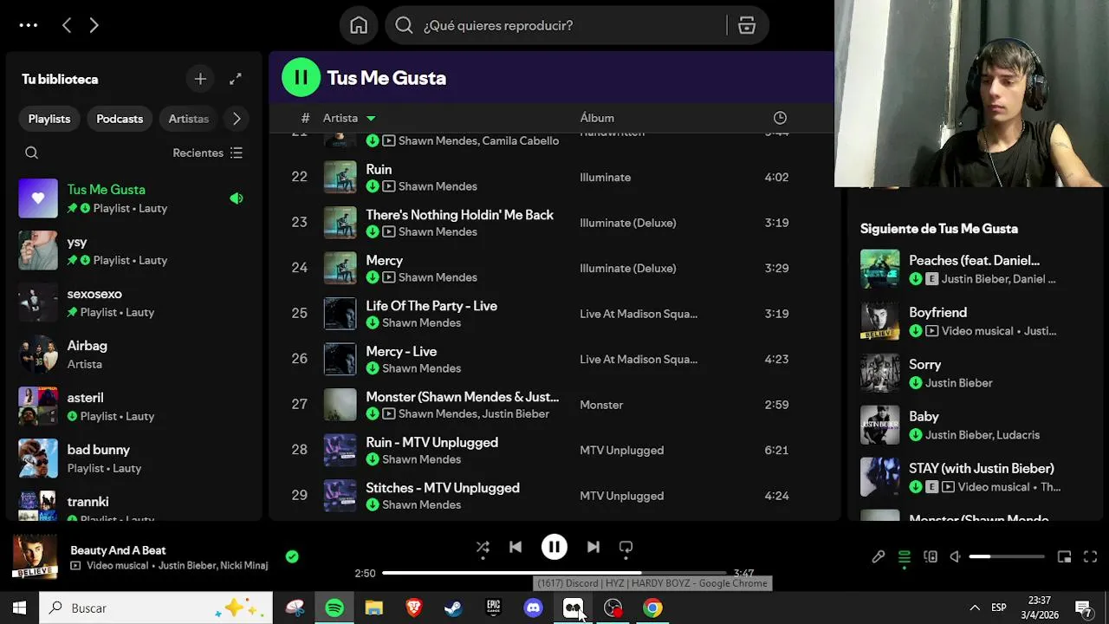Play Baby from the queue

tap(974, 425)
